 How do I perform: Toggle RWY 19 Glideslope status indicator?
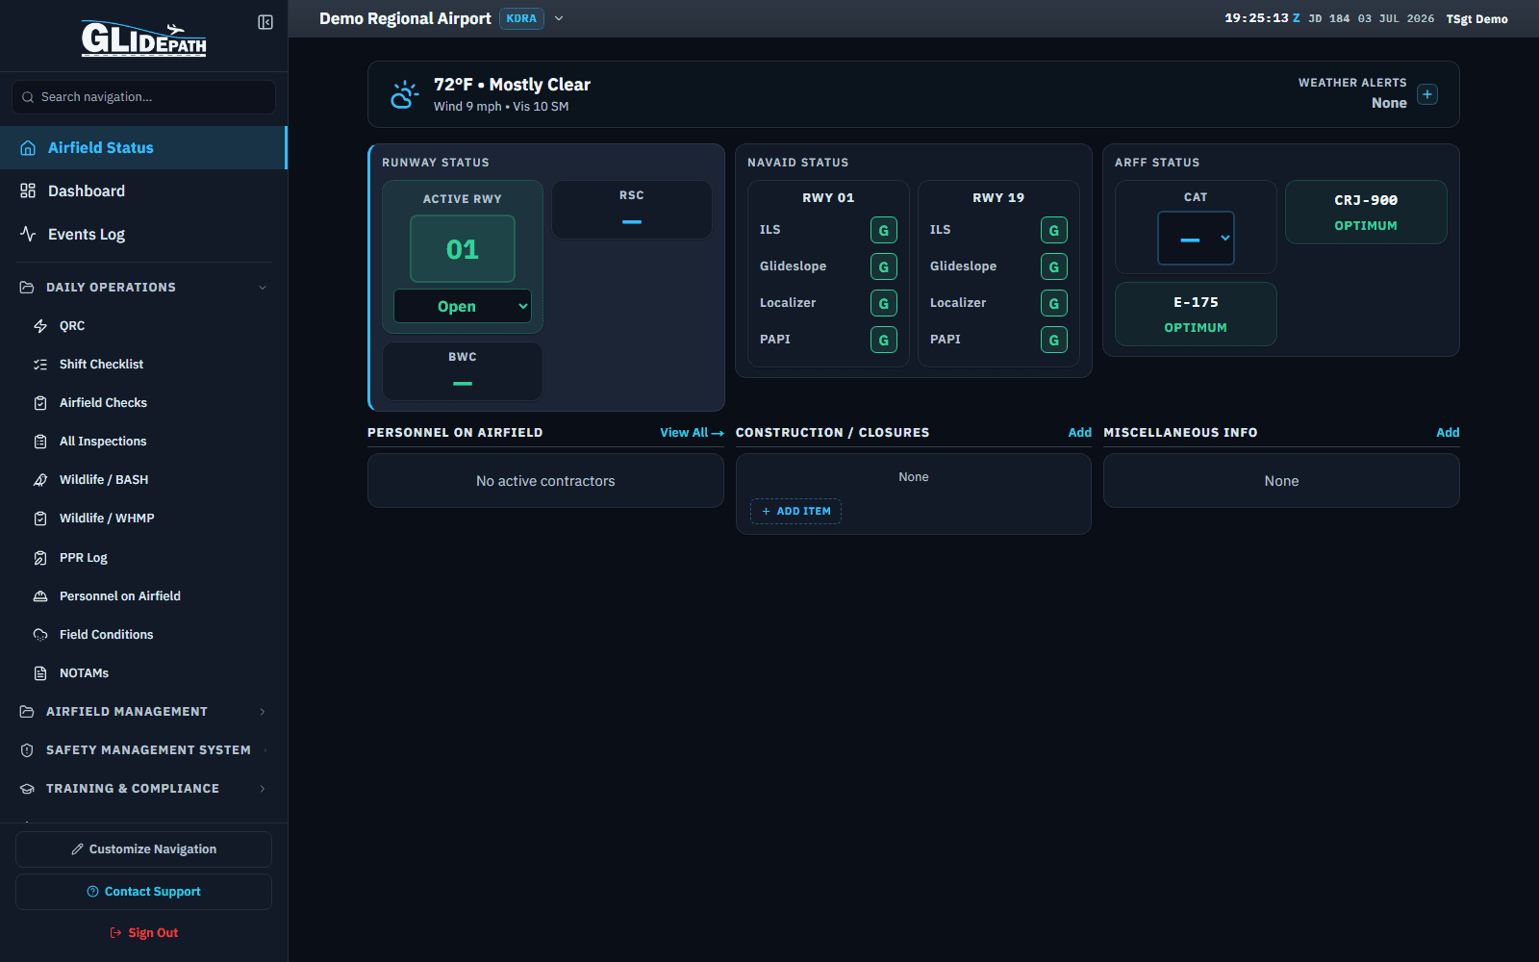click(x=1054, y=266)
